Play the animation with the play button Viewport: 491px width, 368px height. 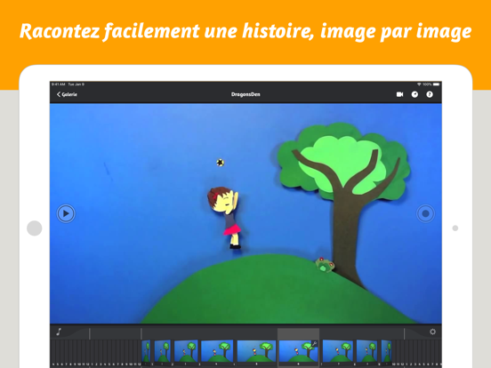coord(66,213)
